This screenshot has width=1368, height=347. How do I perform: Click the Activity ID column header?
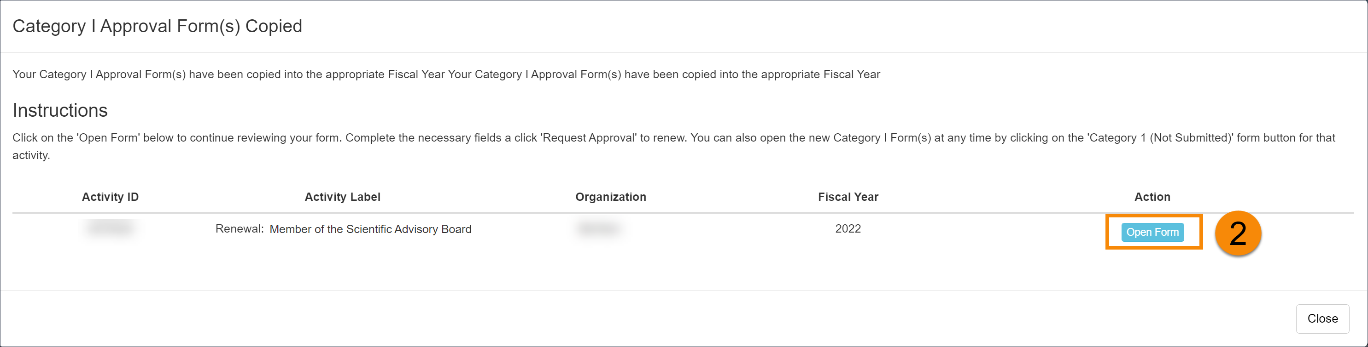point(110,197)
